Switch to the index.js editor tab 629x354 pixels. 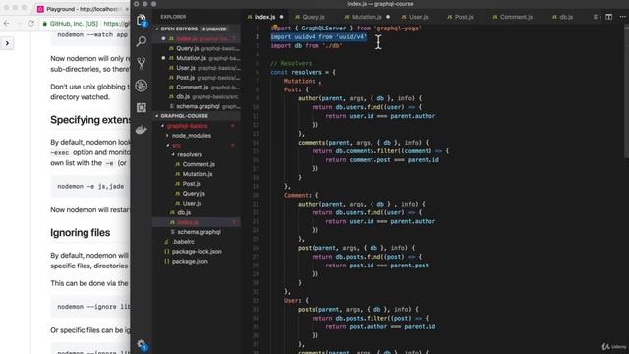pos(264,17)
